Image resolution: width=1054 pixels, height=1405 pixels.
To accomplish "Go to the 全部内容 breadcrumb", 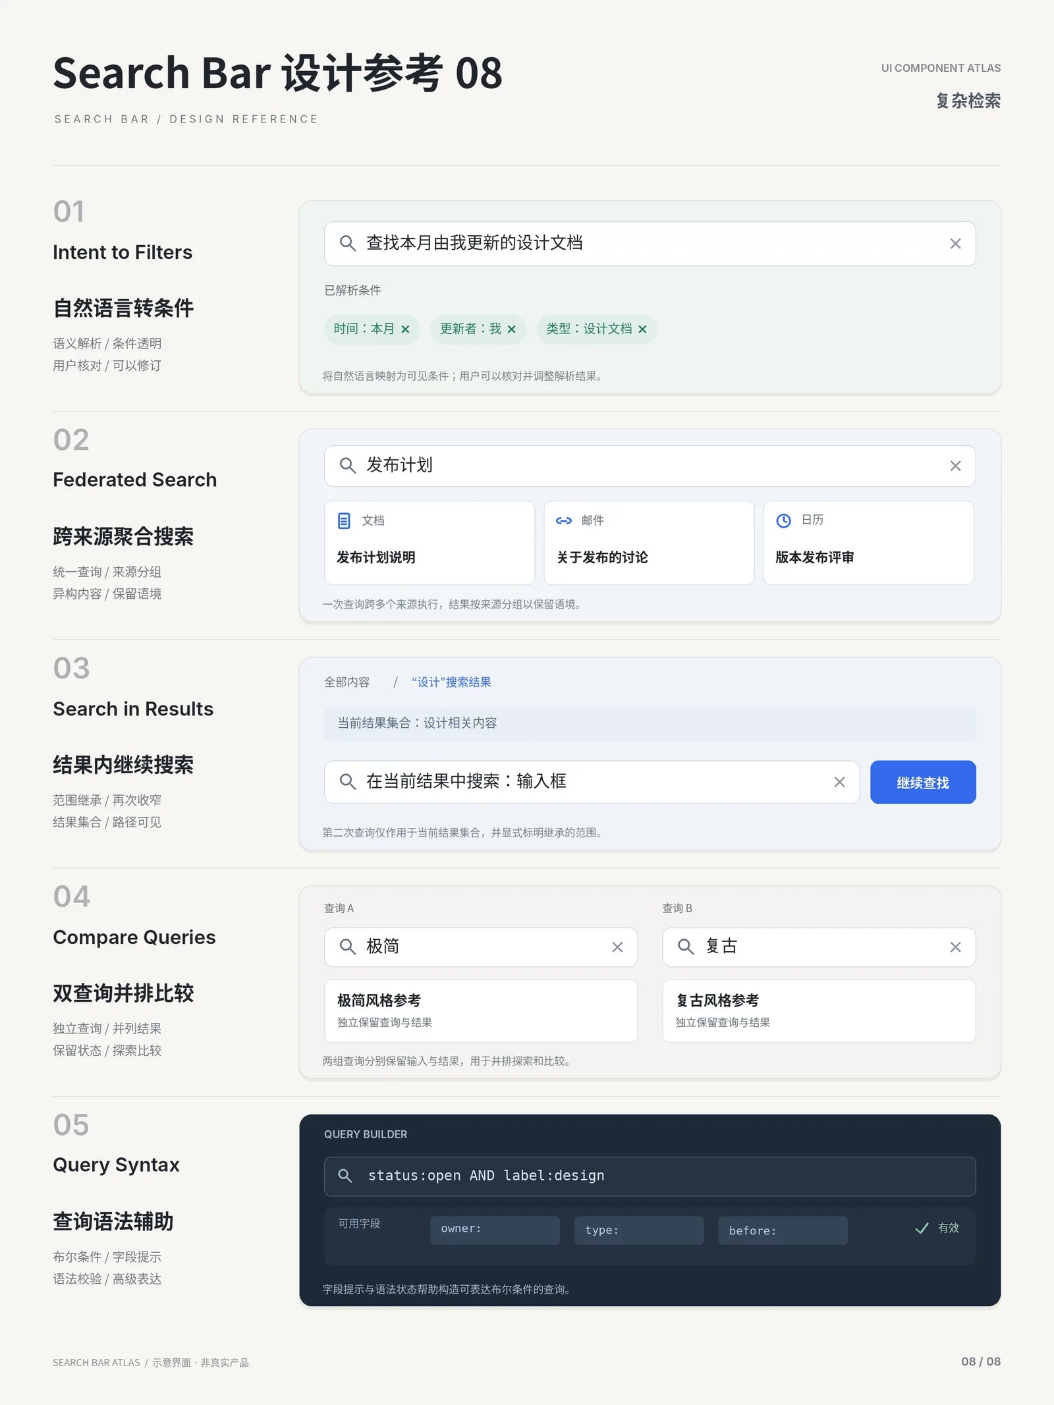I will tap(347, 682).
